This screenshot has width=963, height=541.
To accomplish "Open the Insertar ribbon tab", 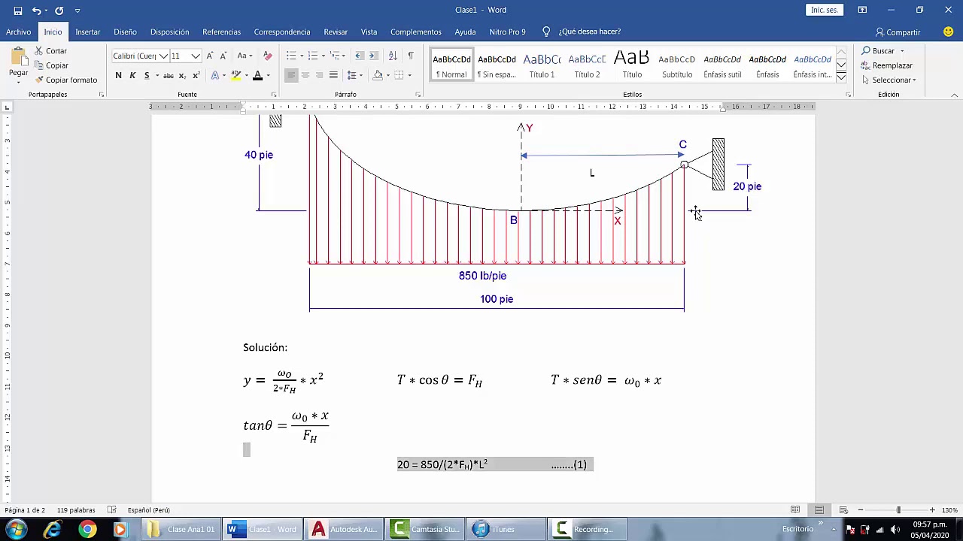I will click(88, 32).
